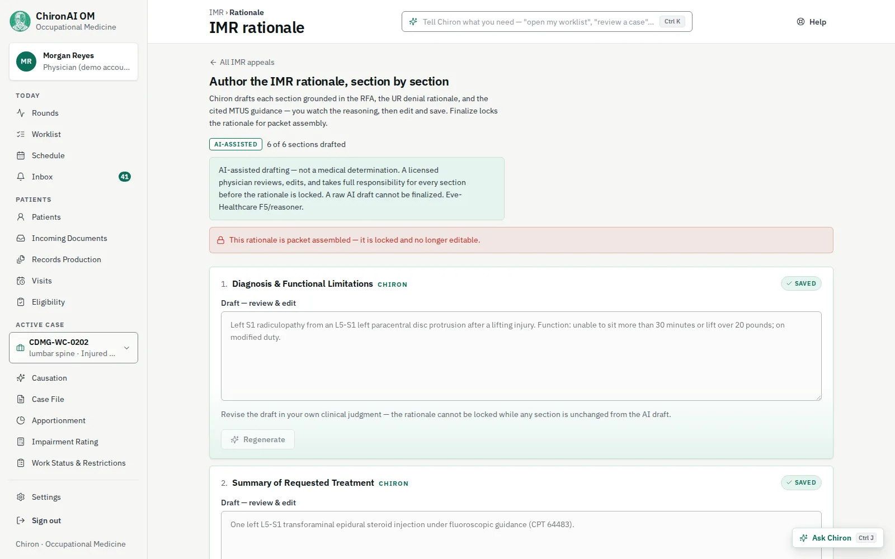Screen dimensions: 895x559
Task: Click the Apportionment pie chart icon
Action: click(21, 420)
